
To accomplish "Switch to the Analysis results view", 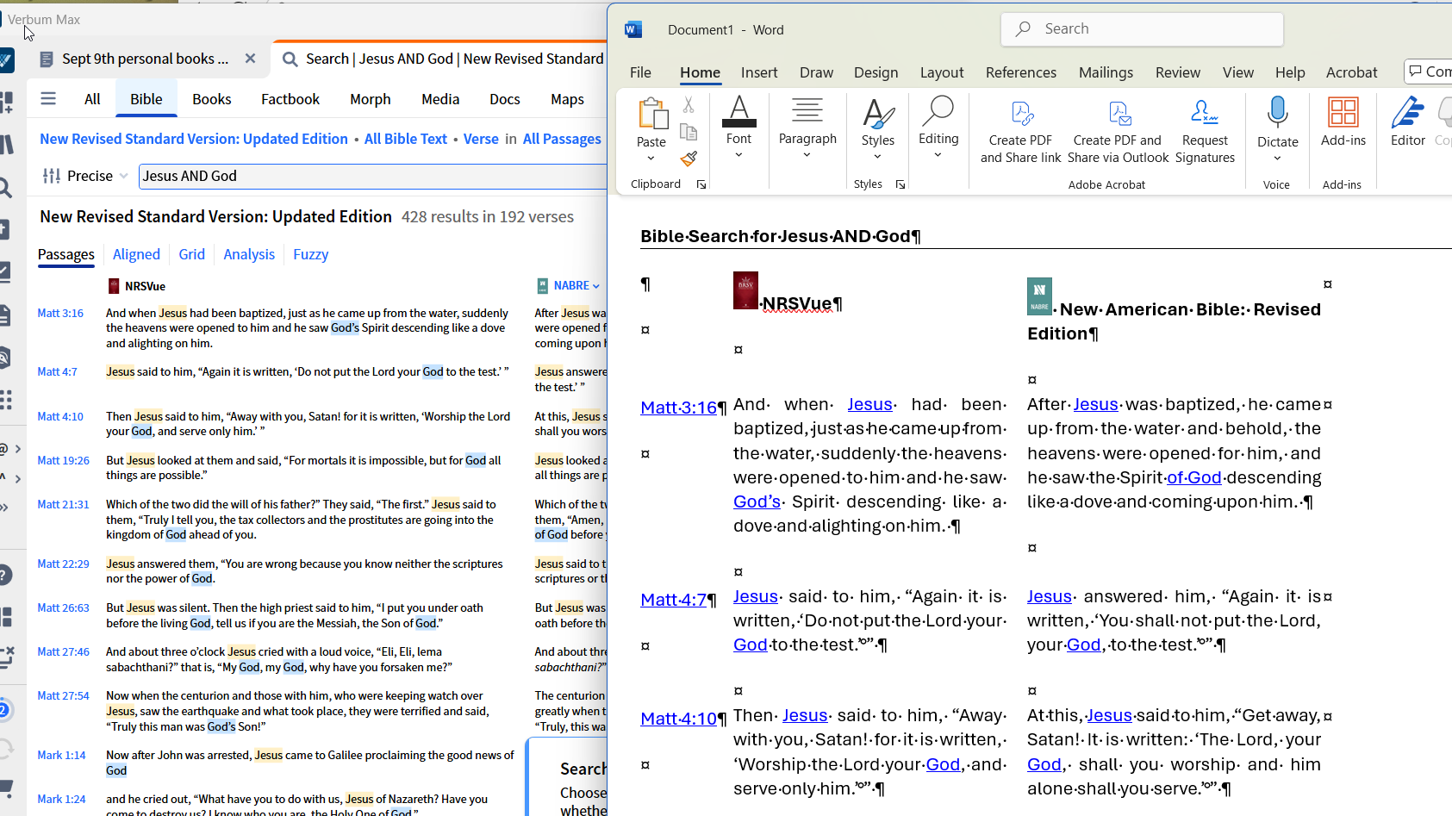I will pos(249,254).
